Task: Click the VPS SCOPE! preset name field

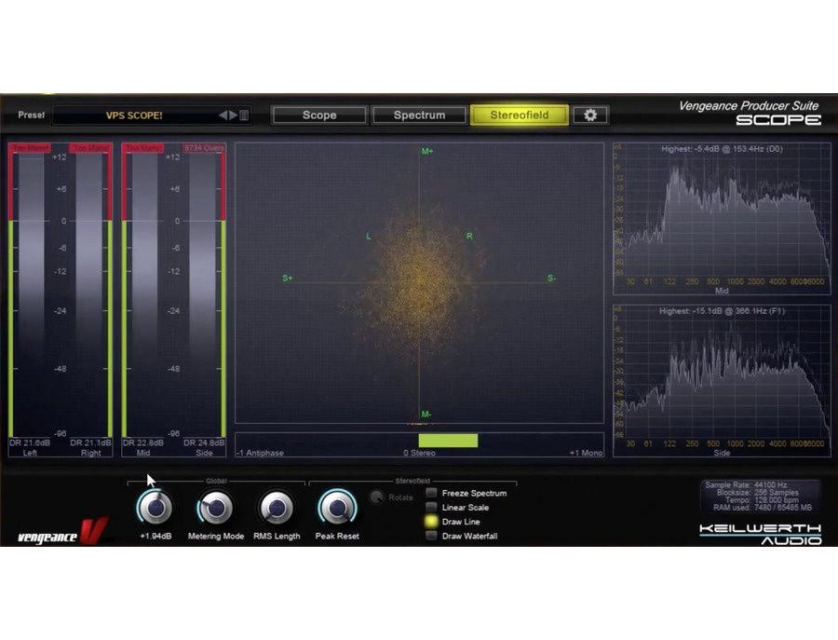Action: (x=134, y=116)
